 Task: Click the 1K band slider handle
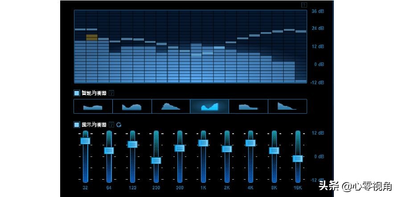pos(203,143)
